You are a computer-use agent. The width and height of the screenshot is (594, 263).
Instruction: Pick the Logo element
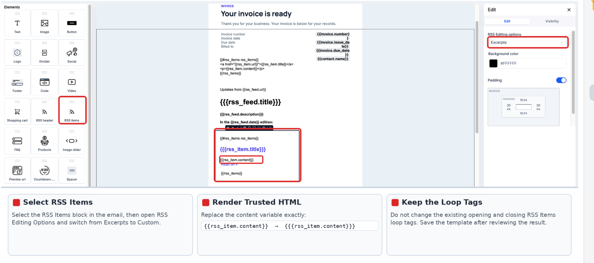pos(17,53)
